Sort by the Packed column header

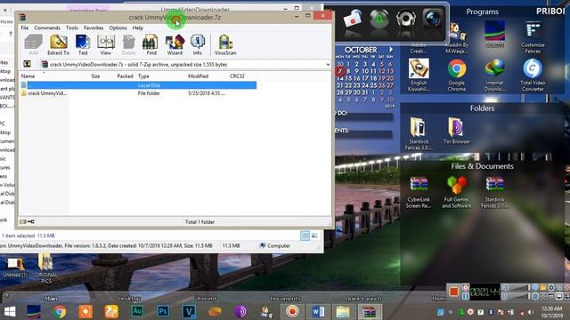(125, 76)
